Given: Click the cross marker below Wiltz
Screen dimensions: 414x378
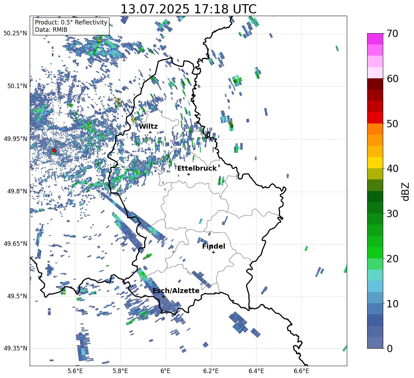Looking at the screenshot, I should tap(150, 132).
